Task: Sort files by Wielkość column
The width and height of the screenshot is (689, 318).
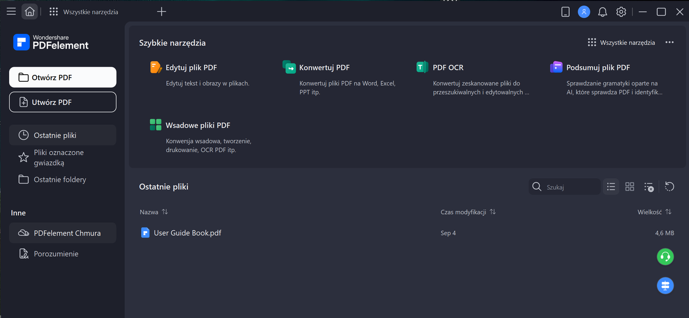Action: point(655,212)
